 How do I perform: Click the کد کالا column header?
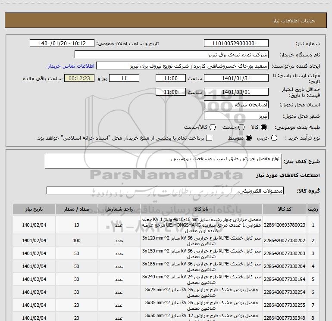[285, 209]
